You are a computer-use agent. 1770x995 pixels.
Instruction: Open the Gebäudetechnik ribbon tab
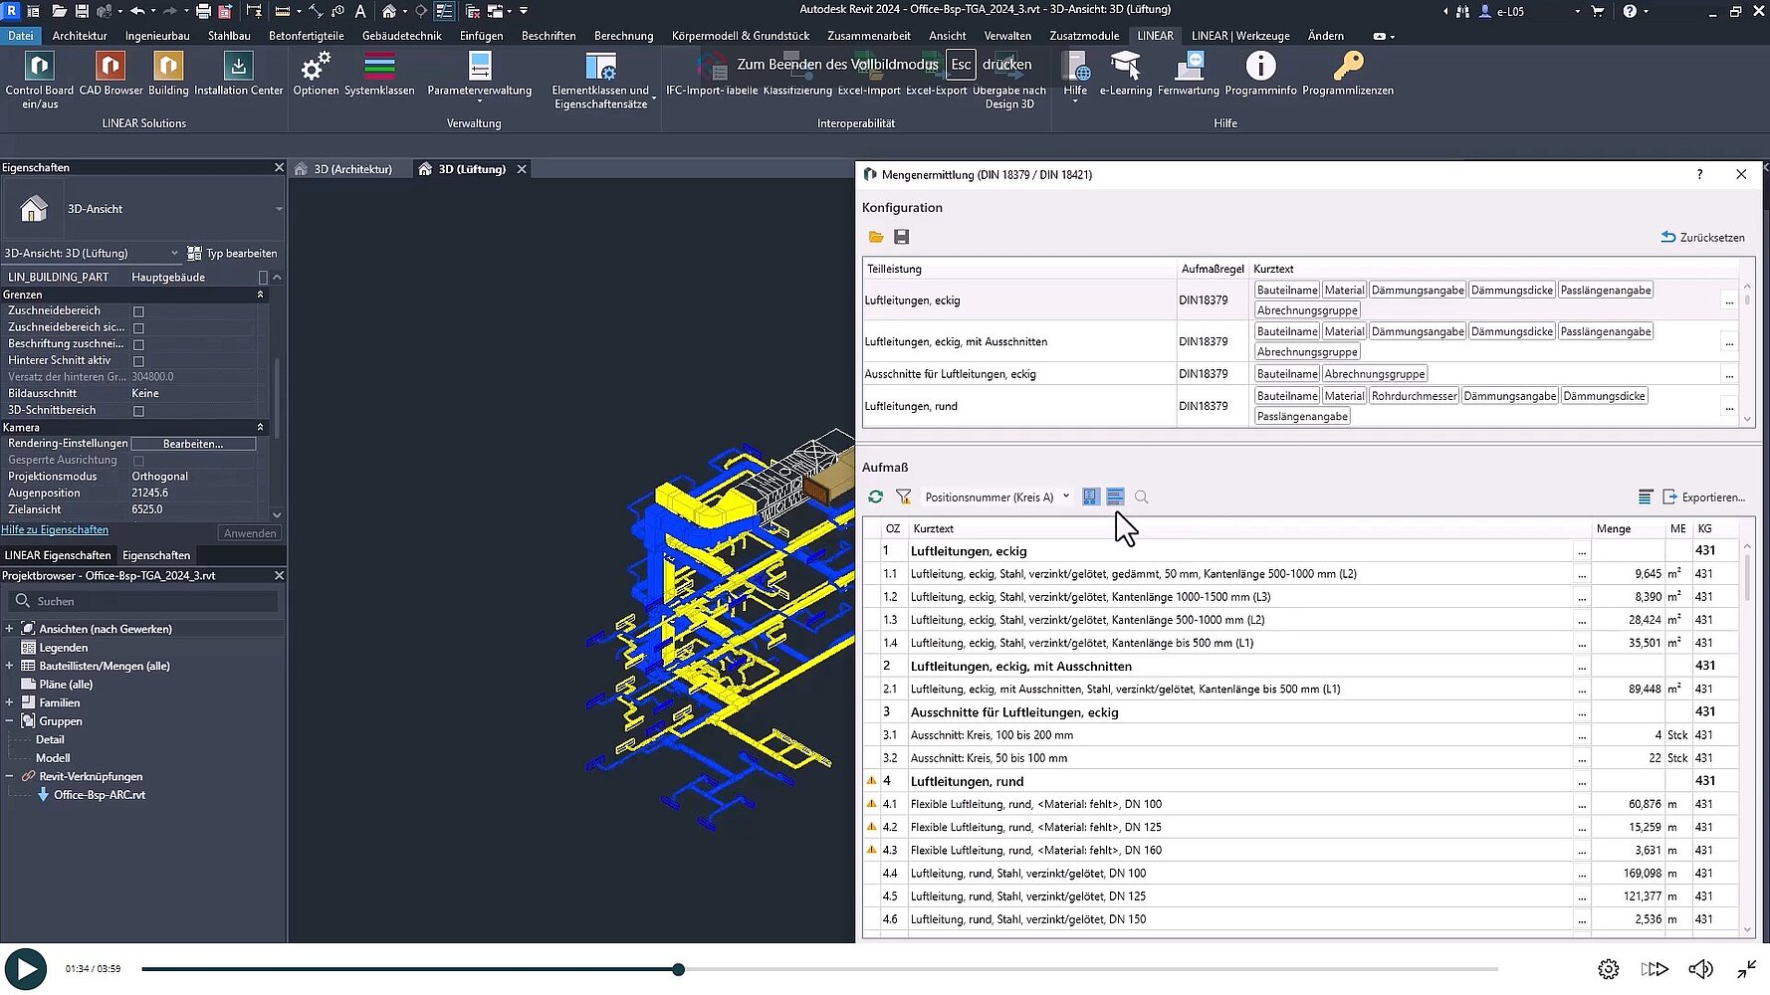(x=401, y=36)
